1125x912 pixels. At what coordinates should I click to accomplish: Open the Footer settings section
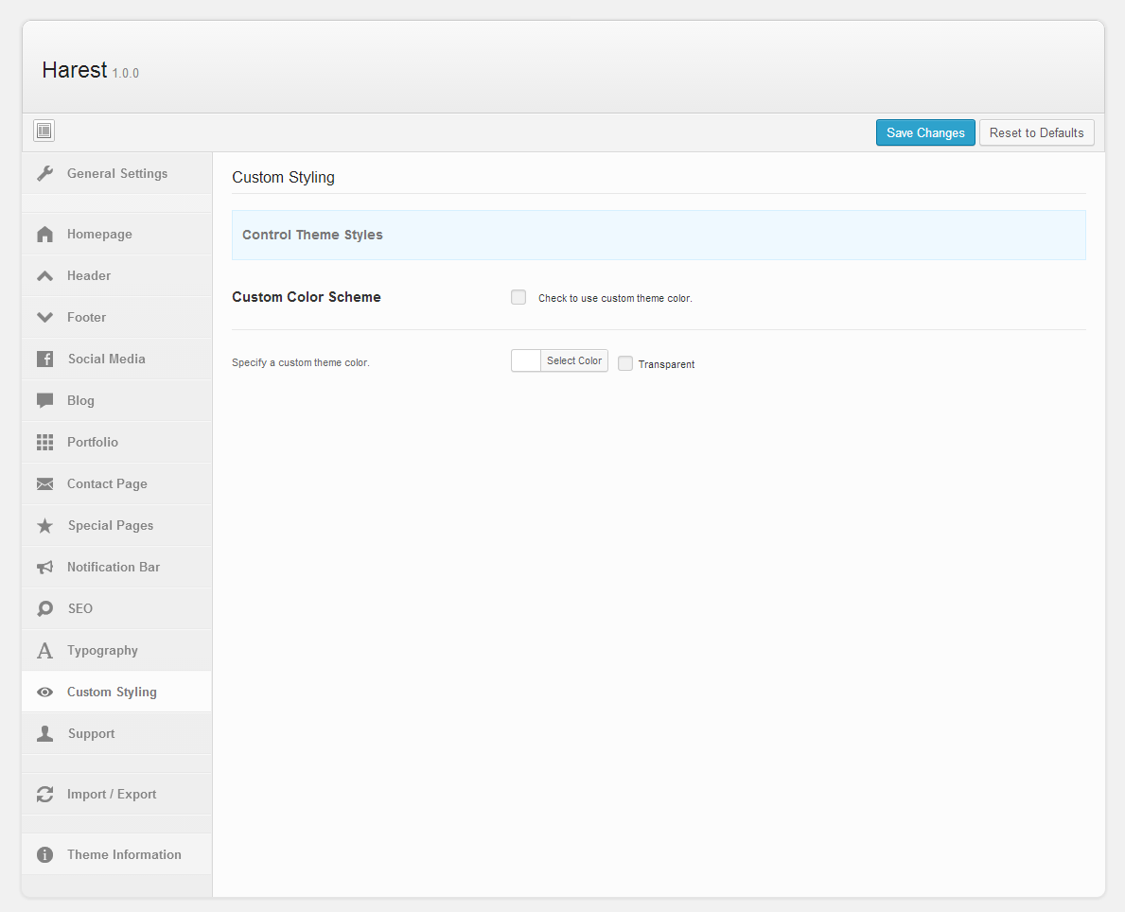(x=86, y=318)
